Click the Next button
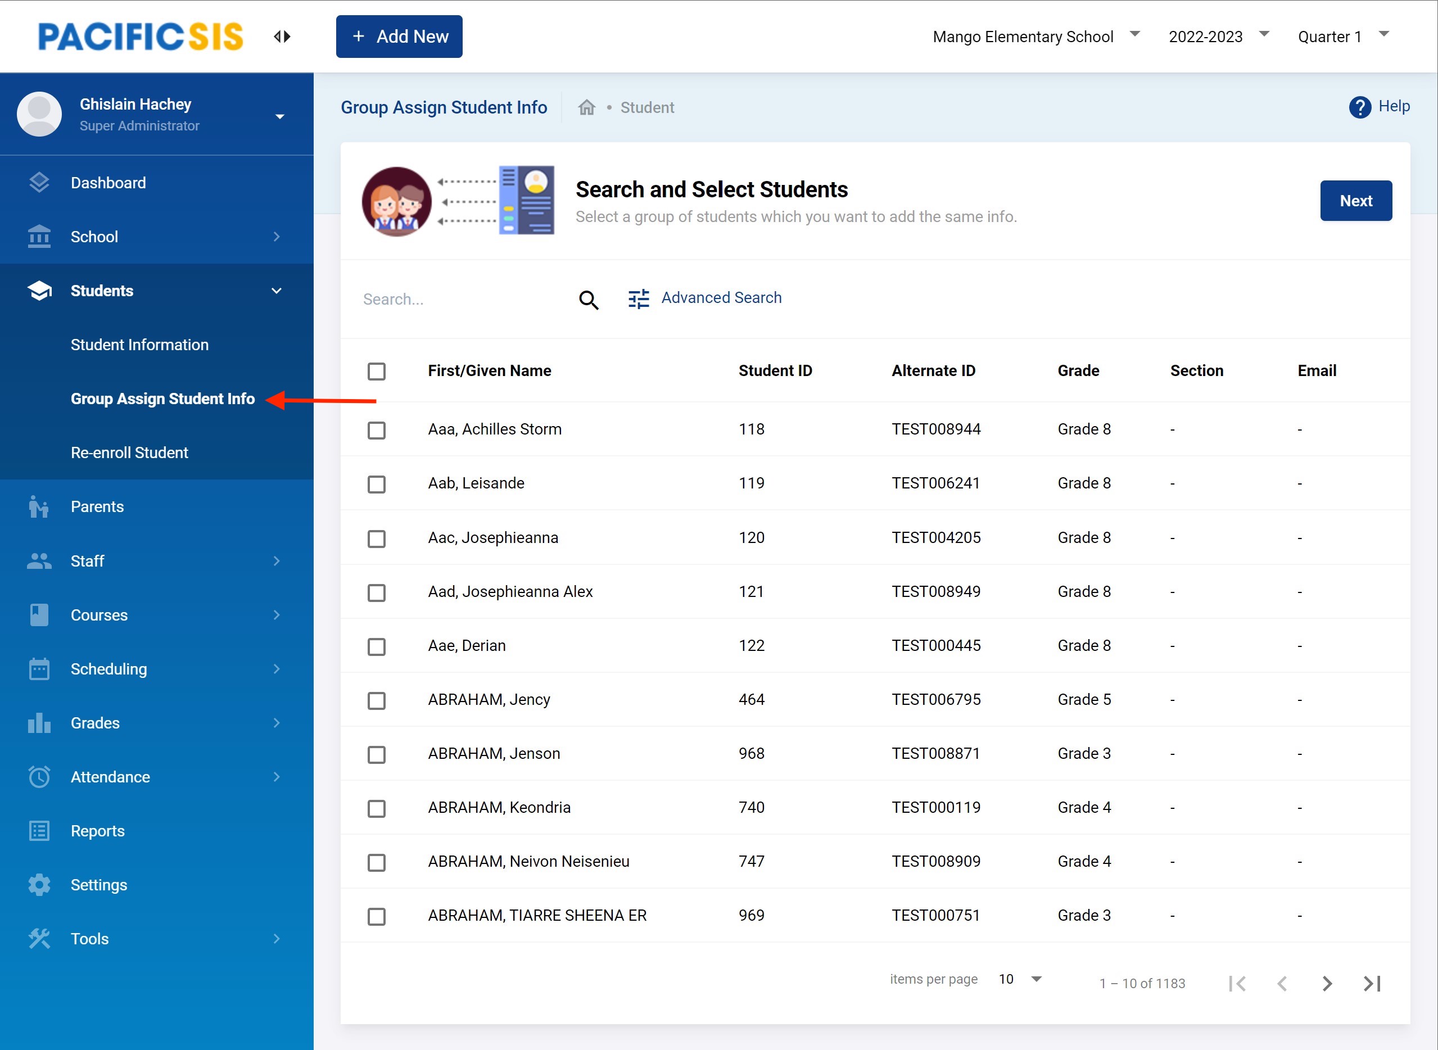This screenshot has width=1438, height=1050. point(1355,201)
